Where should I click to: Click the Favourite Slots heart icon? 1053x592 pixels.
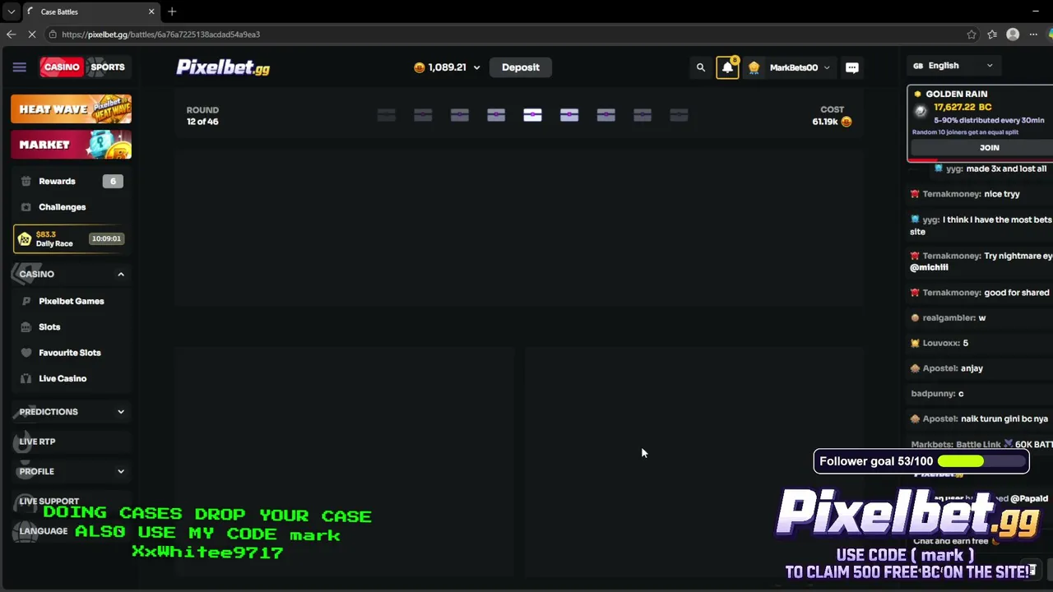pos(26,353)
